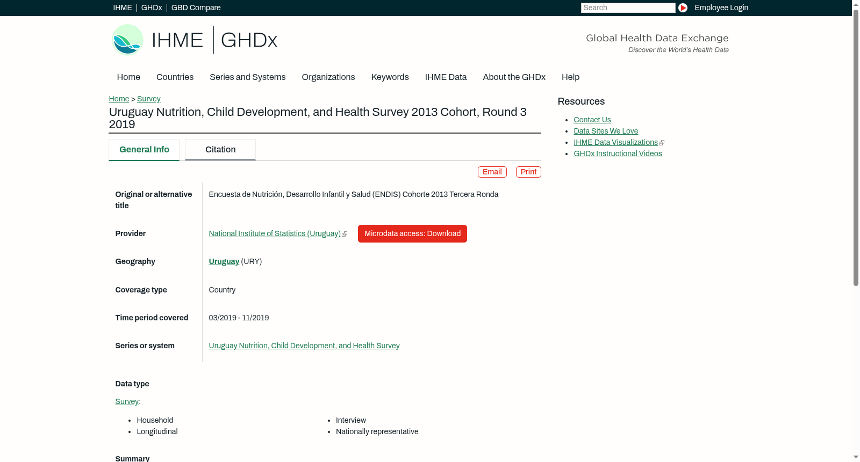Click the 'Geography' field label

click(135, 261)
